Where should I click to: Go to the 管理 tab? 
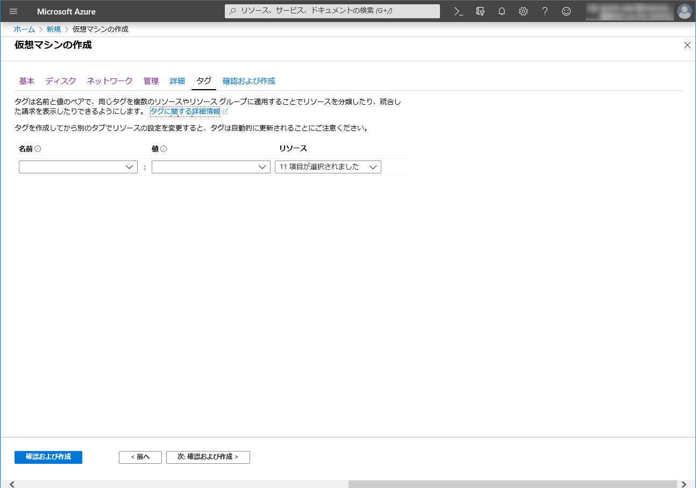[x=151, y=81]
